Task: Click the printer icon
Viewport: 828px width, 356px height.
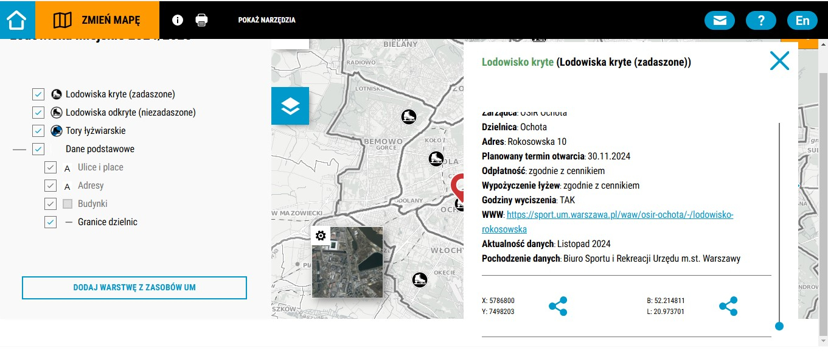Action: click(201, 20)
